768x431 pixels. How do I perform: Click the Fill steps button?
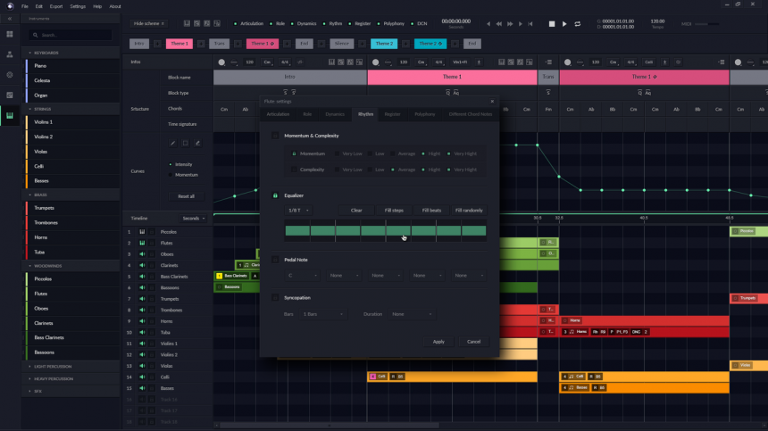click(394, 211)
